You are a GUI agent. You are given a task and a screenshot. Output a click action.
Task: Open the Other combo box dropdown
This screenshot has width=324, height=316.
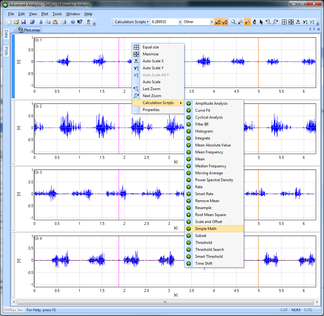(212, 22)
